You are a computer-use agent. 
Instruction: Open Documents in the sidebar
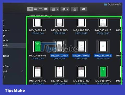[5, 40]
